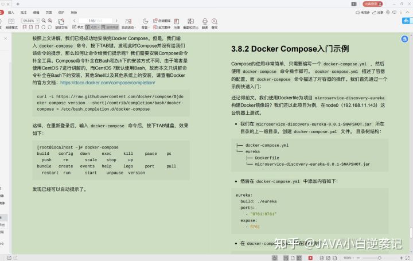The width and height of the screenshot is (413, 261).
Task: Go to next page arrow
Action: pyautogui.click(x=116, y=21)
